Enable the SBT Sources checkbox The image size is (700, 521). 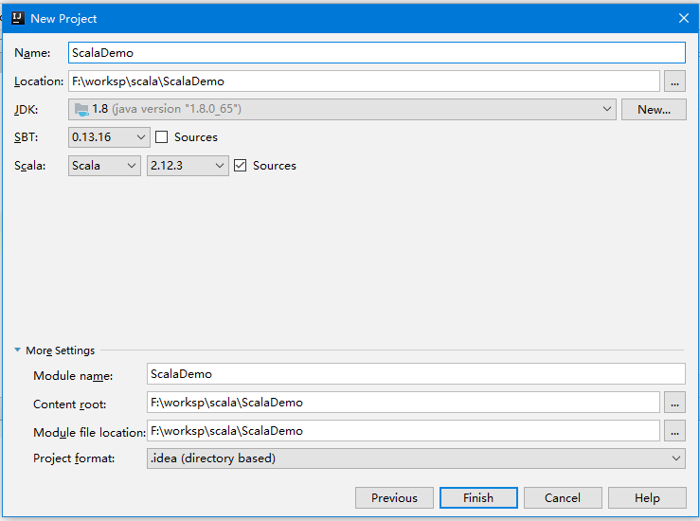tap(162, 137)
